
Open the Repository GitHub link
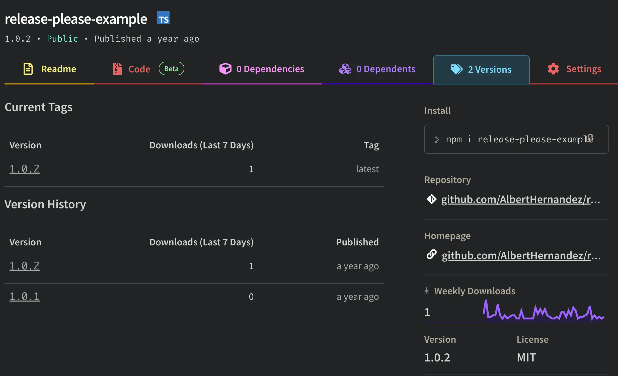pos(520,200)
